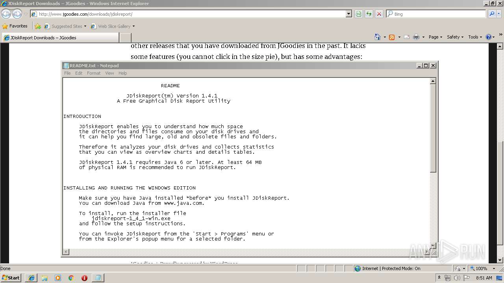Open Google Chrome taskbar icon
Viewport: 504px width, 283px height.
71,278
